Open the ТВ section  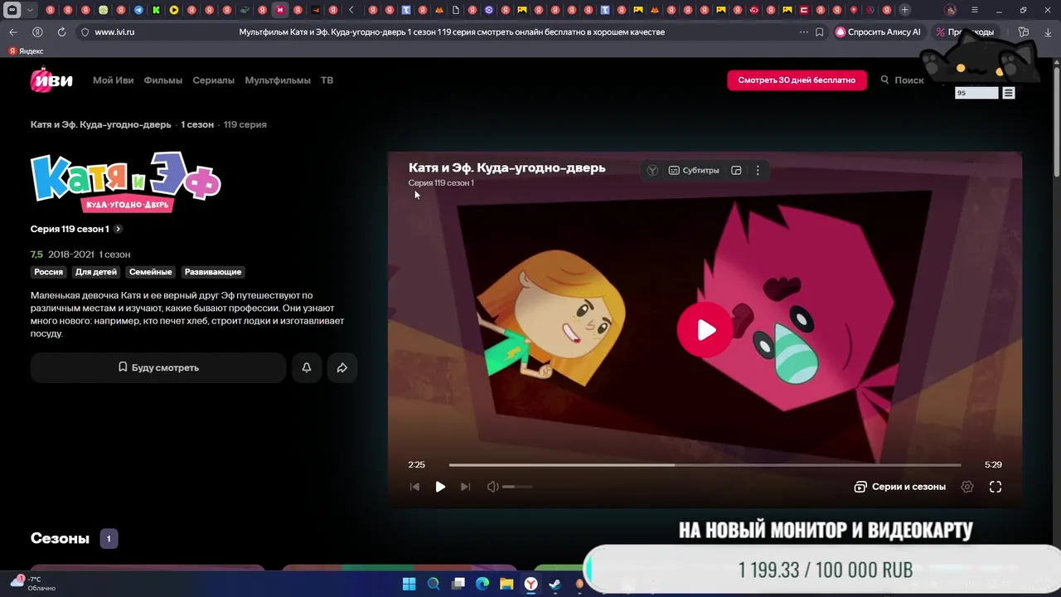coord(327,80)
